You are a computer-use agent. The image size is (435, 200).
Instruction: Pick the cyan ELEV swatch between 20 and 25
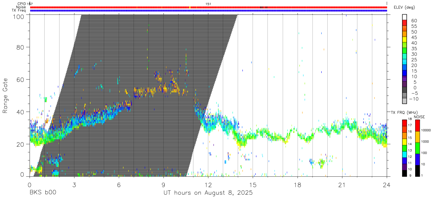pyautogui.click(x=405, y=62)
